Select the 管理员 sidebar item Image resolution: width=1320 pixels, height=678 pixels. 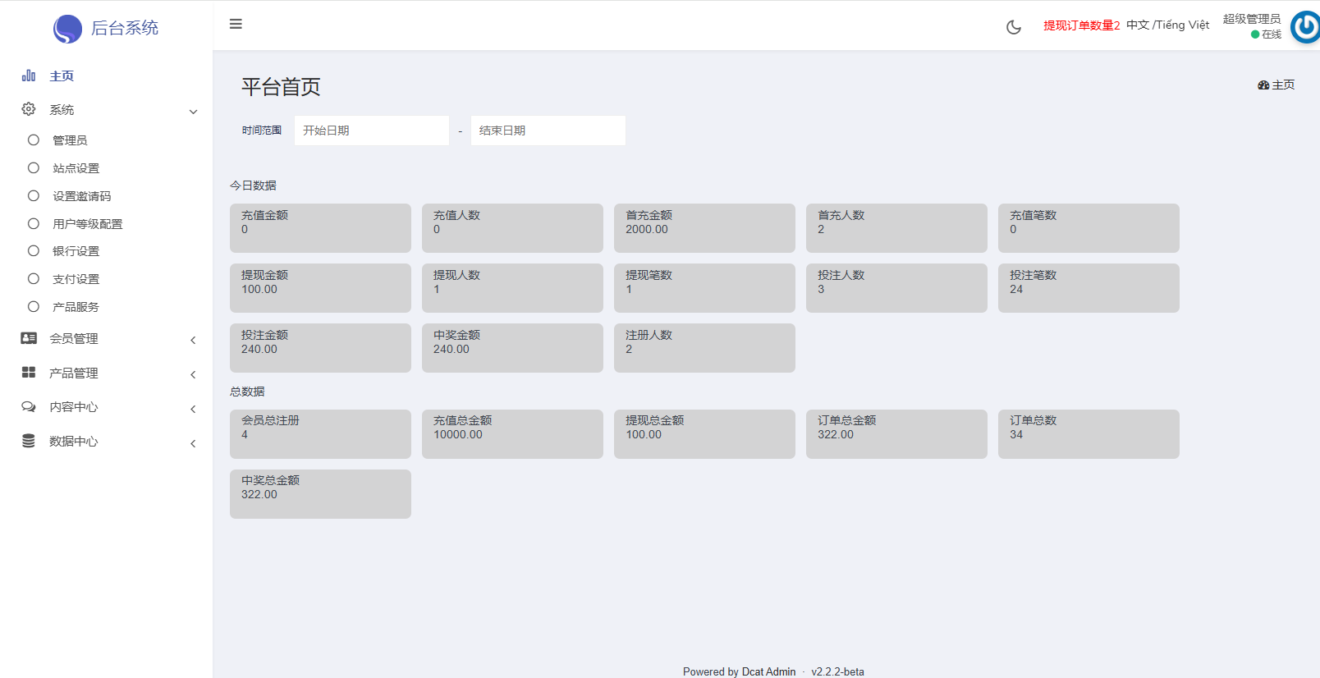click(106, 140)
